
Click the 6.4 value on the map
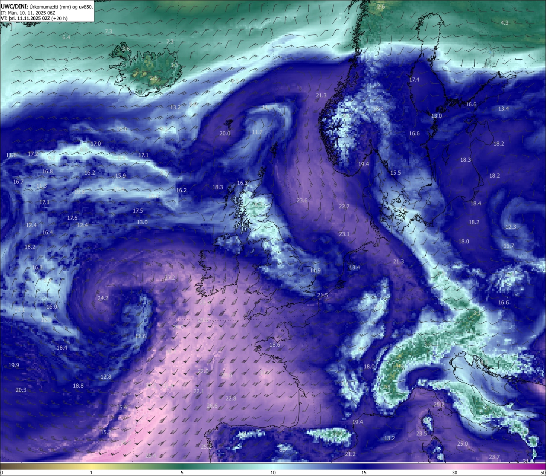coord(66,38)
